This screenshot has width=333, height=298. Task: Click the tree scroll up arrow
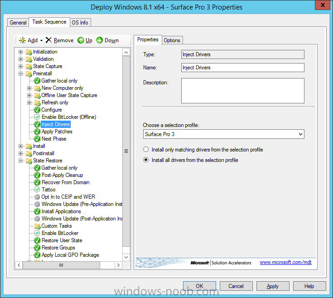click(126, 52)
